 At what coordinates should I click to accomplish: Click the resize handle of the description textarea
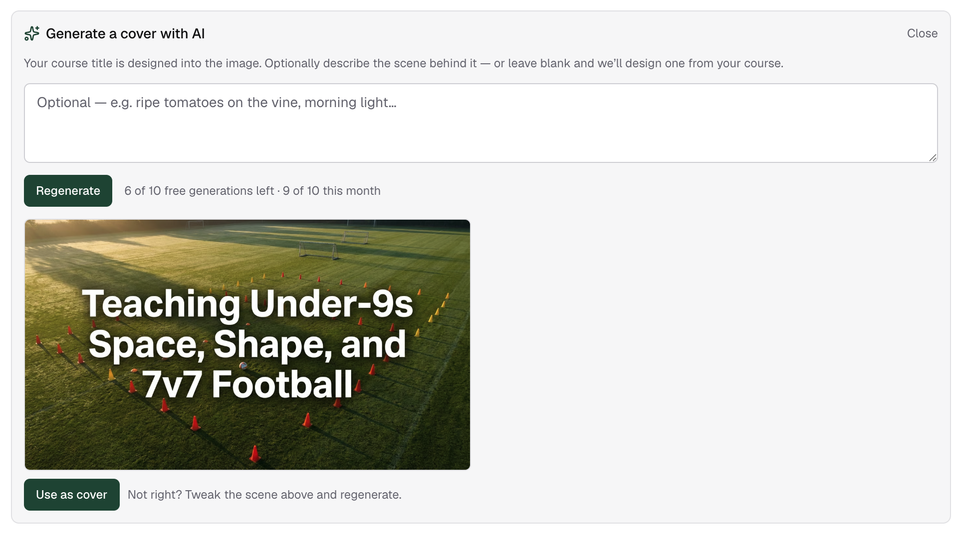tap(933, 157)
